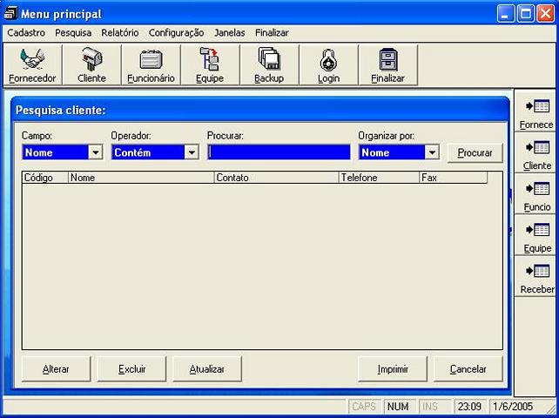Click into the Procurar search text field
The width and height of the screenshot is (559, 418).
pyautogui.click(x=279, y=152)
